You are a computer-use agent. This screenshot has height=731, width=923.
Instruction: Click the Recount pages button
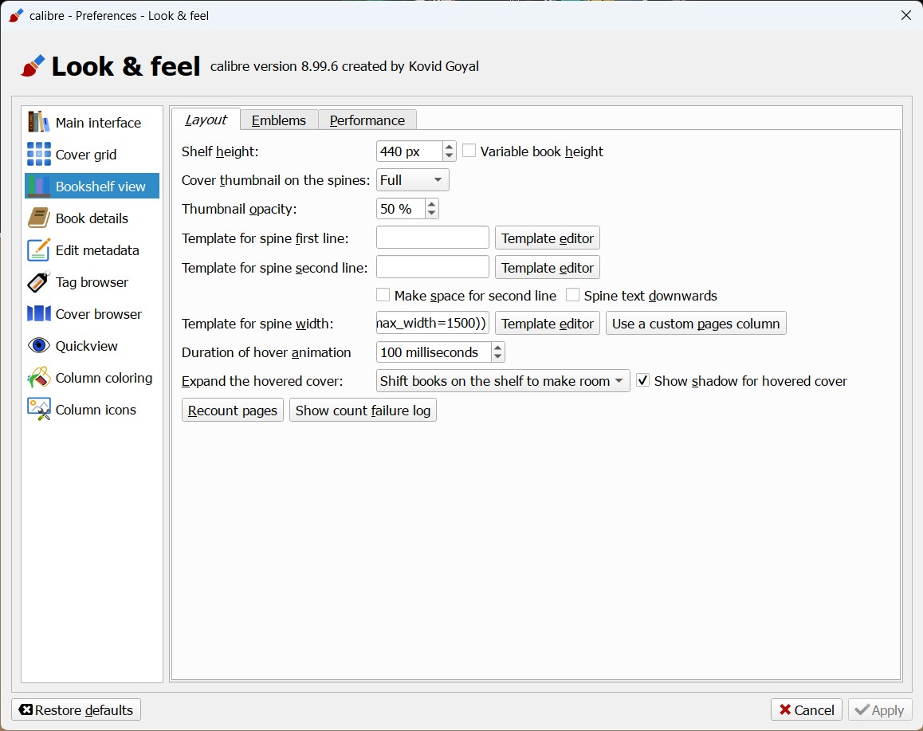(233, 411)
